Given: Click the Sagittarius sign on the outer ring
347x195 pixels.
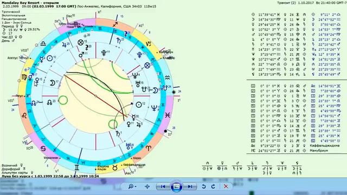Looking at the screenshot, I should pyautogui.click(x=115, y=24).
